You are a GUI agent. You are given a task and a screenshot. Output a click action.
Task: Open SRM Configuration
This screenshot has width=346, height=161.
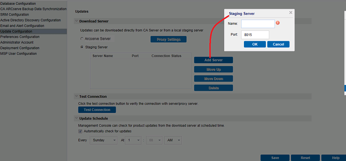[x=14, y=14]
